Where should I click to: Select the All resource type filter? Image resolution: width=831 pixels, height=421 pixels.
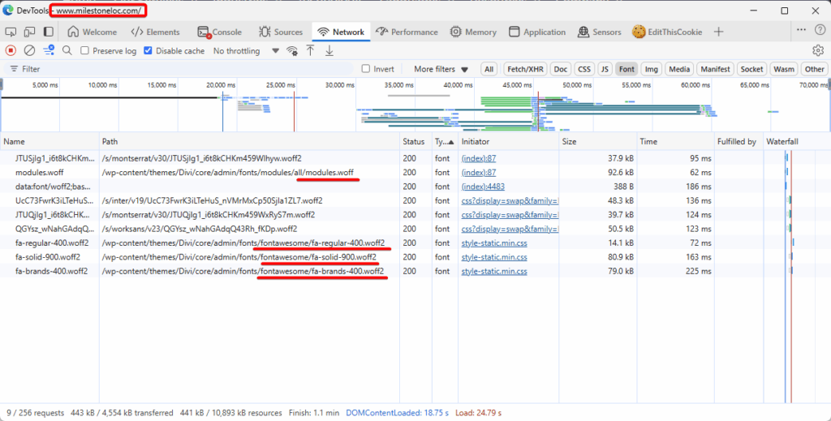[489, 69]
